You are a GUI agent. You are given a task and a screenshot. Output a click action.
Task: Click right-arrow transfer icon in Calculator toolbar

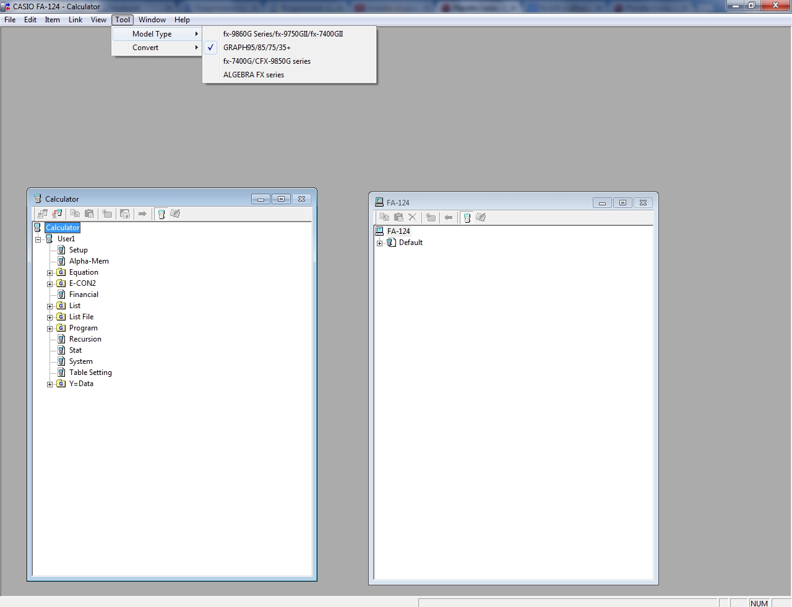[142, 213]
